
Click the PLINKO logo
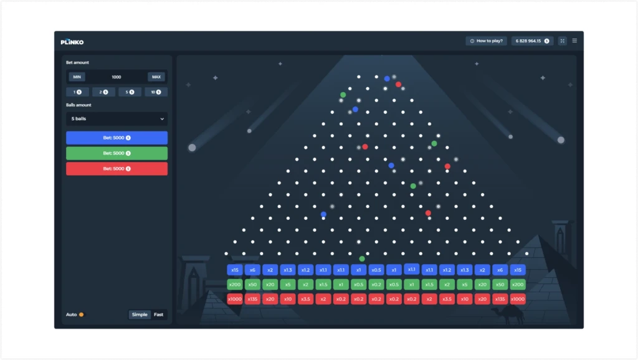point(72,42)
